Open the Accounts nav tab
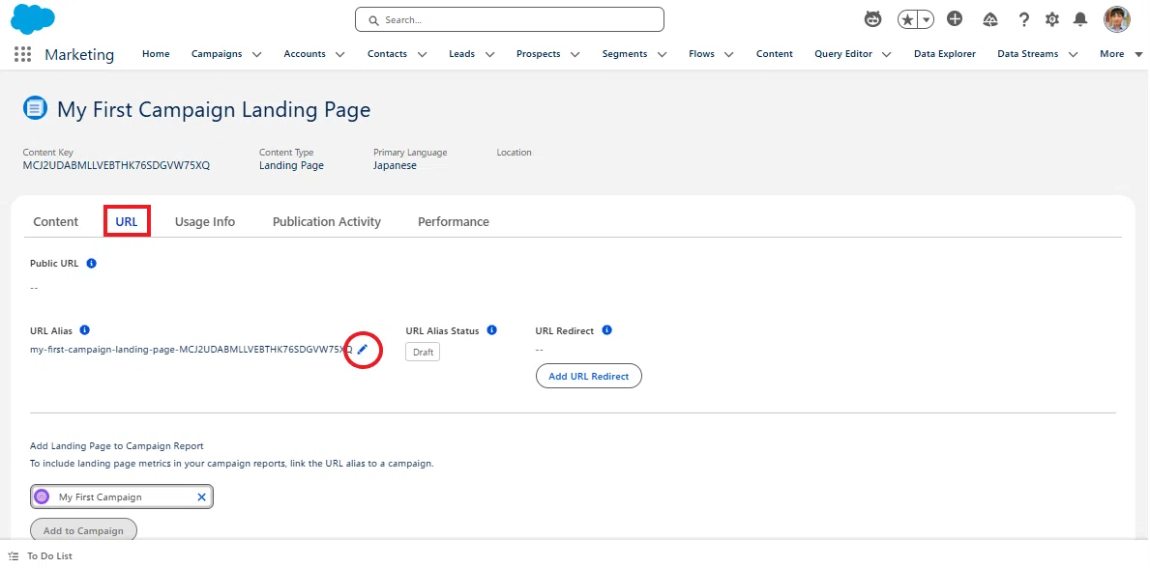Screen dimensions: 1150x568 tap(305, 53)
